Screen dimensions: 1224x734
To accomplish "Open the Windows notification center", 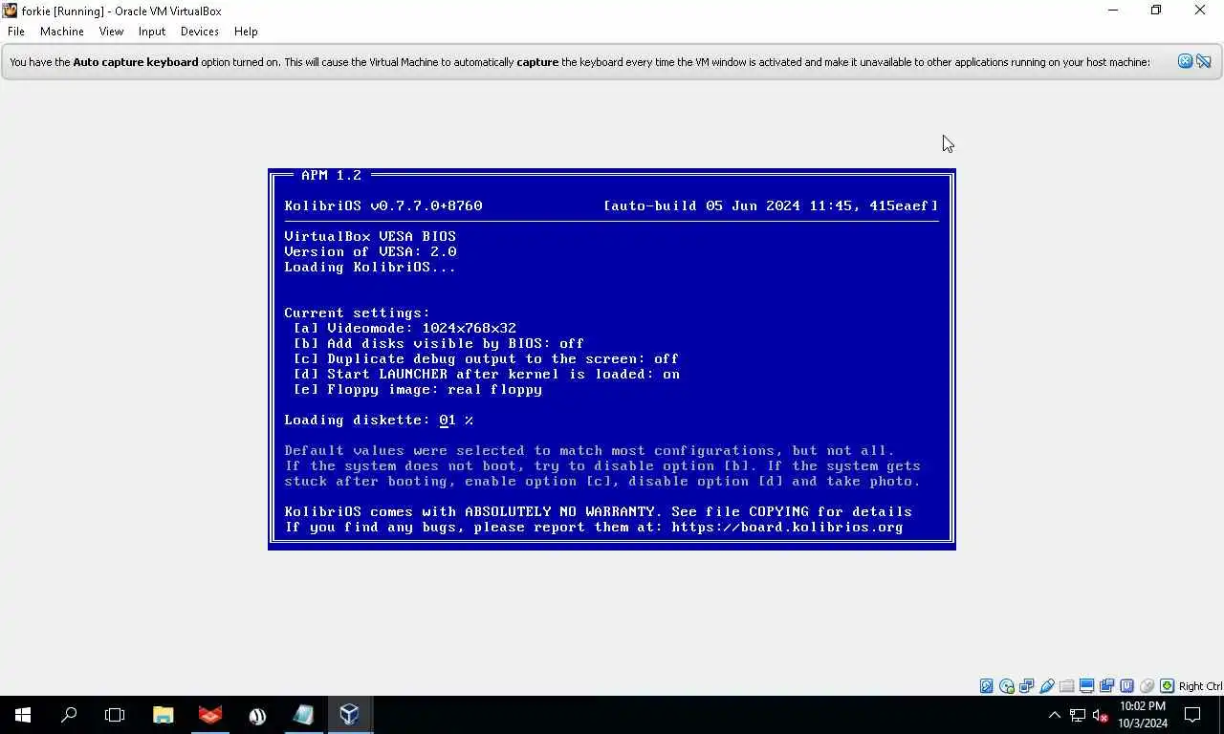I will (x=1192, y=715).
